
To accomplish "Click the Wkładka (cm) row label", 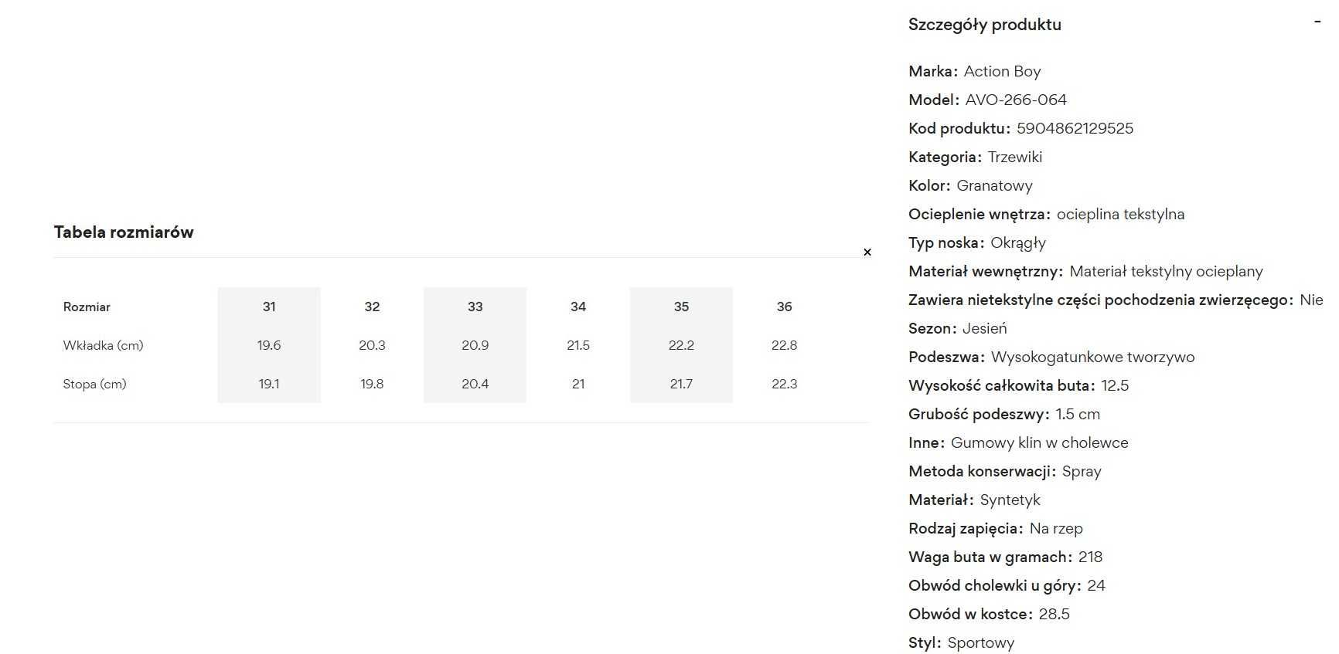I will [103, 345].
